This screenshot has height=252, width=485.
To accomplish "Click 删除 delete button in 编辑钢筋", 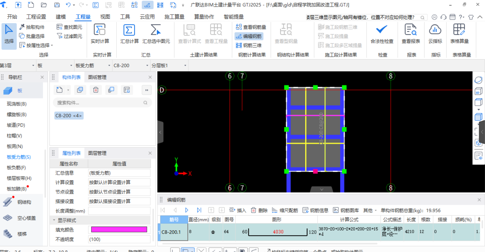I will pos(259,210).
